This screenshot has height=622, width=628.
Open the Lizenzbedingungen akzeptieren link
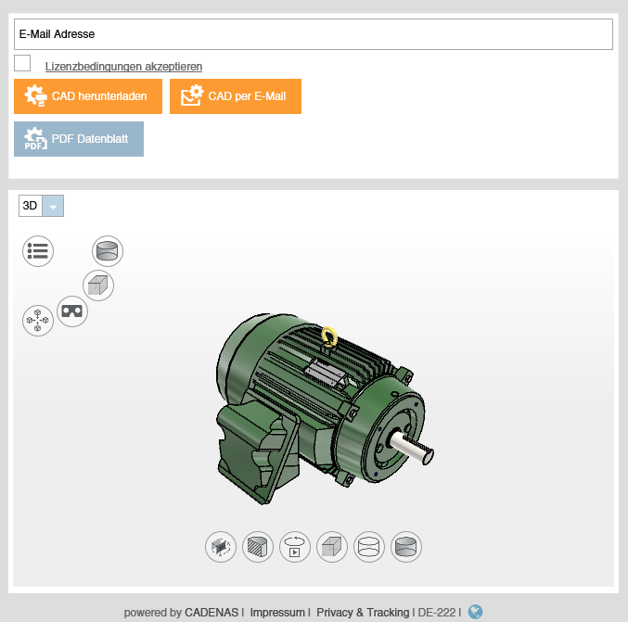pyautogui.click(x=123, y=67)
